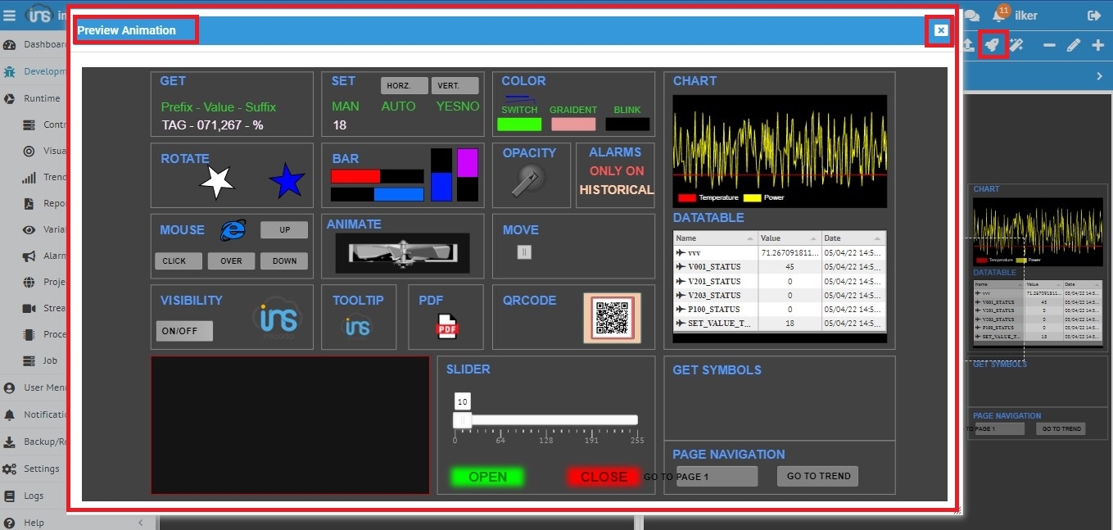
Task: Toggle visibility with ON/OFF button
Action: tap(184, 331)
